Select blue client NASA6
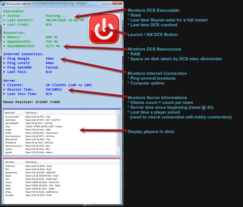243x207 pixels. pyautogui.click(x=8, y=133)
